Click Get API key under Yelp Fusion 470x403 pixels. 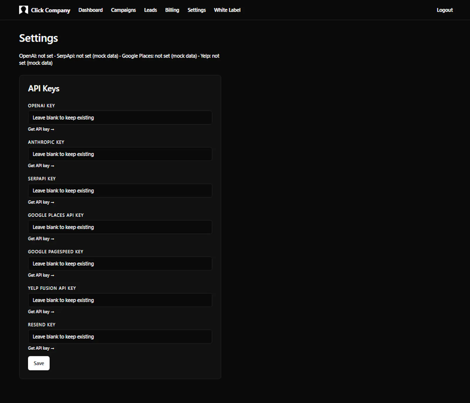click(41, 311)
